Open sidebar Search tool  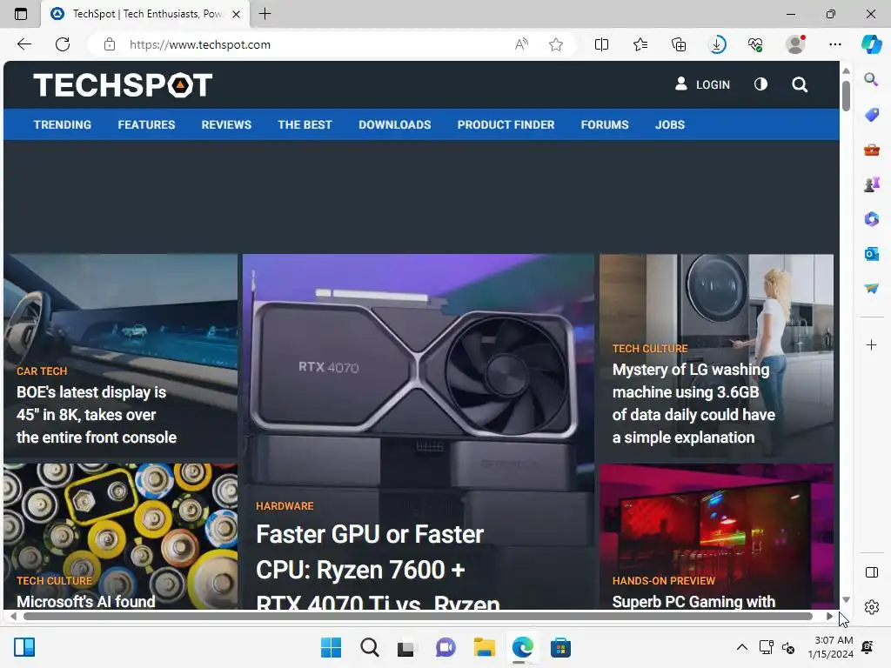pyautogui.click(x=871, y=79)
